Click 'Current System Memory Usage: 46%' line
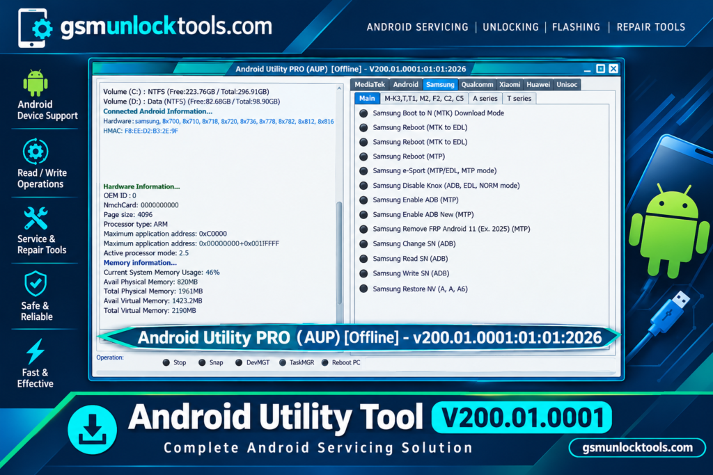This screenshot has height=475, width=713. 162,273
